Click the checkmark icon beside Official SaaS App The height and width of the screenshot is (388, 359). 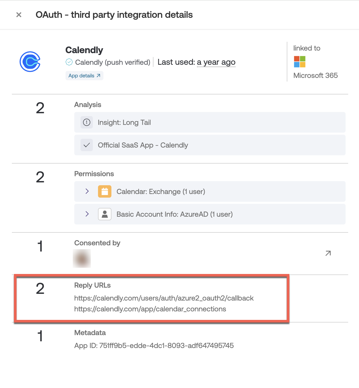click(87, 145)
